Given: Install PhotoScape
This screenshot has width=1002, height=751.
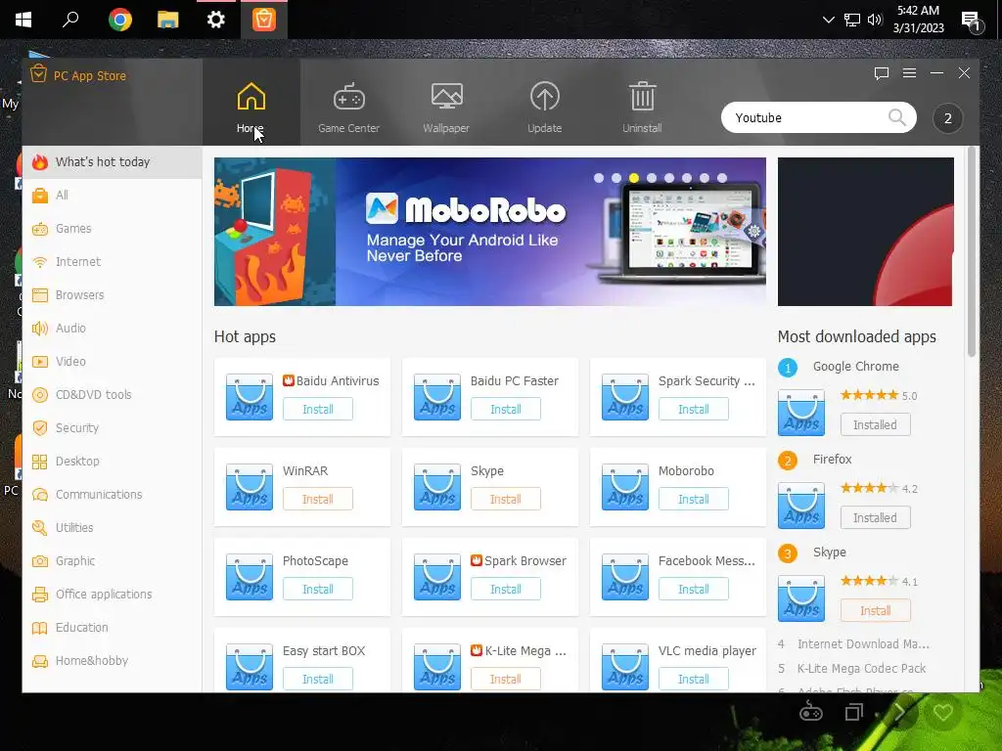Looking at the screenshot, I should pos(318,590).
